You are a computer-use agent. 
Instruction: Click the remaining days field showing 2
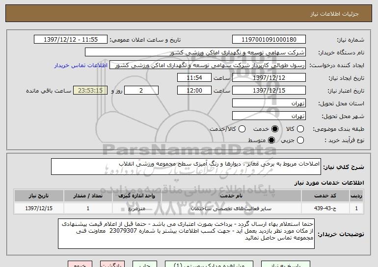141,91
